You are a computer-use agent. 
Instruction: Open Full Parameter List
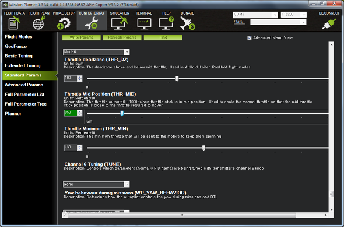[x=24, y=95]
